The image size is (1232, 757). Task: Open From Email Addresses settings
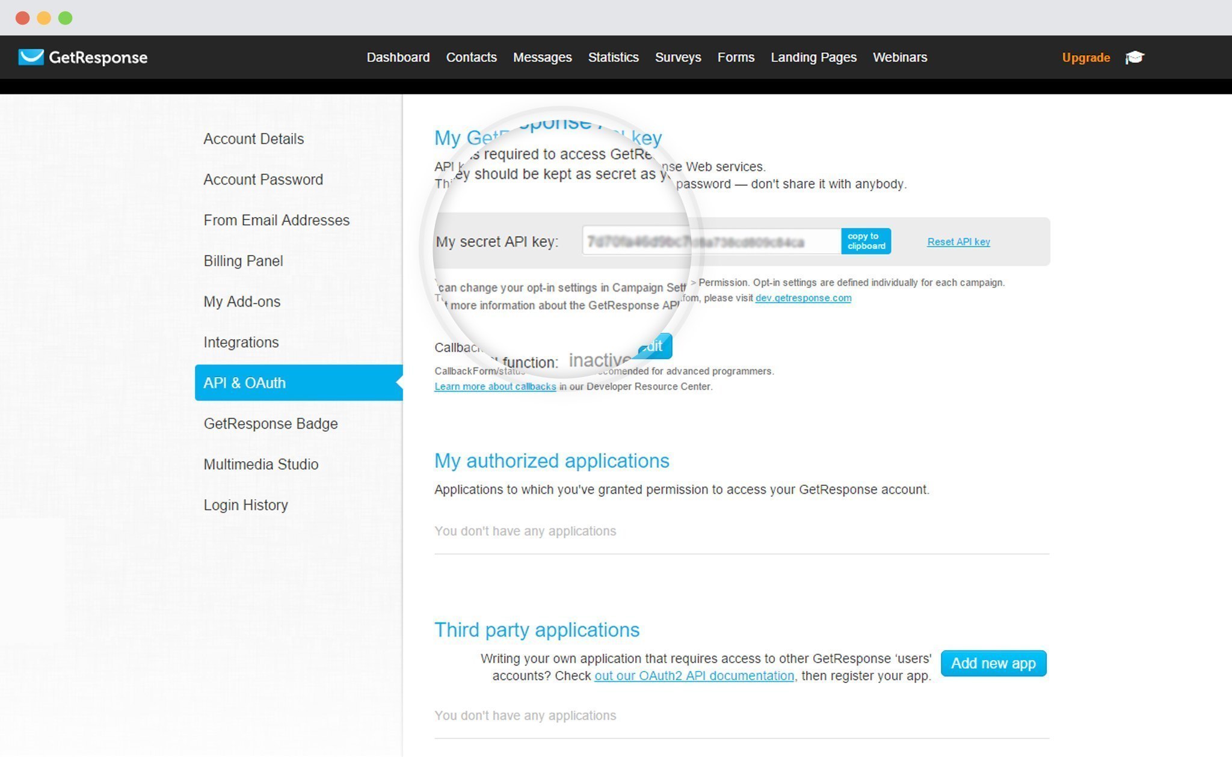277,220
